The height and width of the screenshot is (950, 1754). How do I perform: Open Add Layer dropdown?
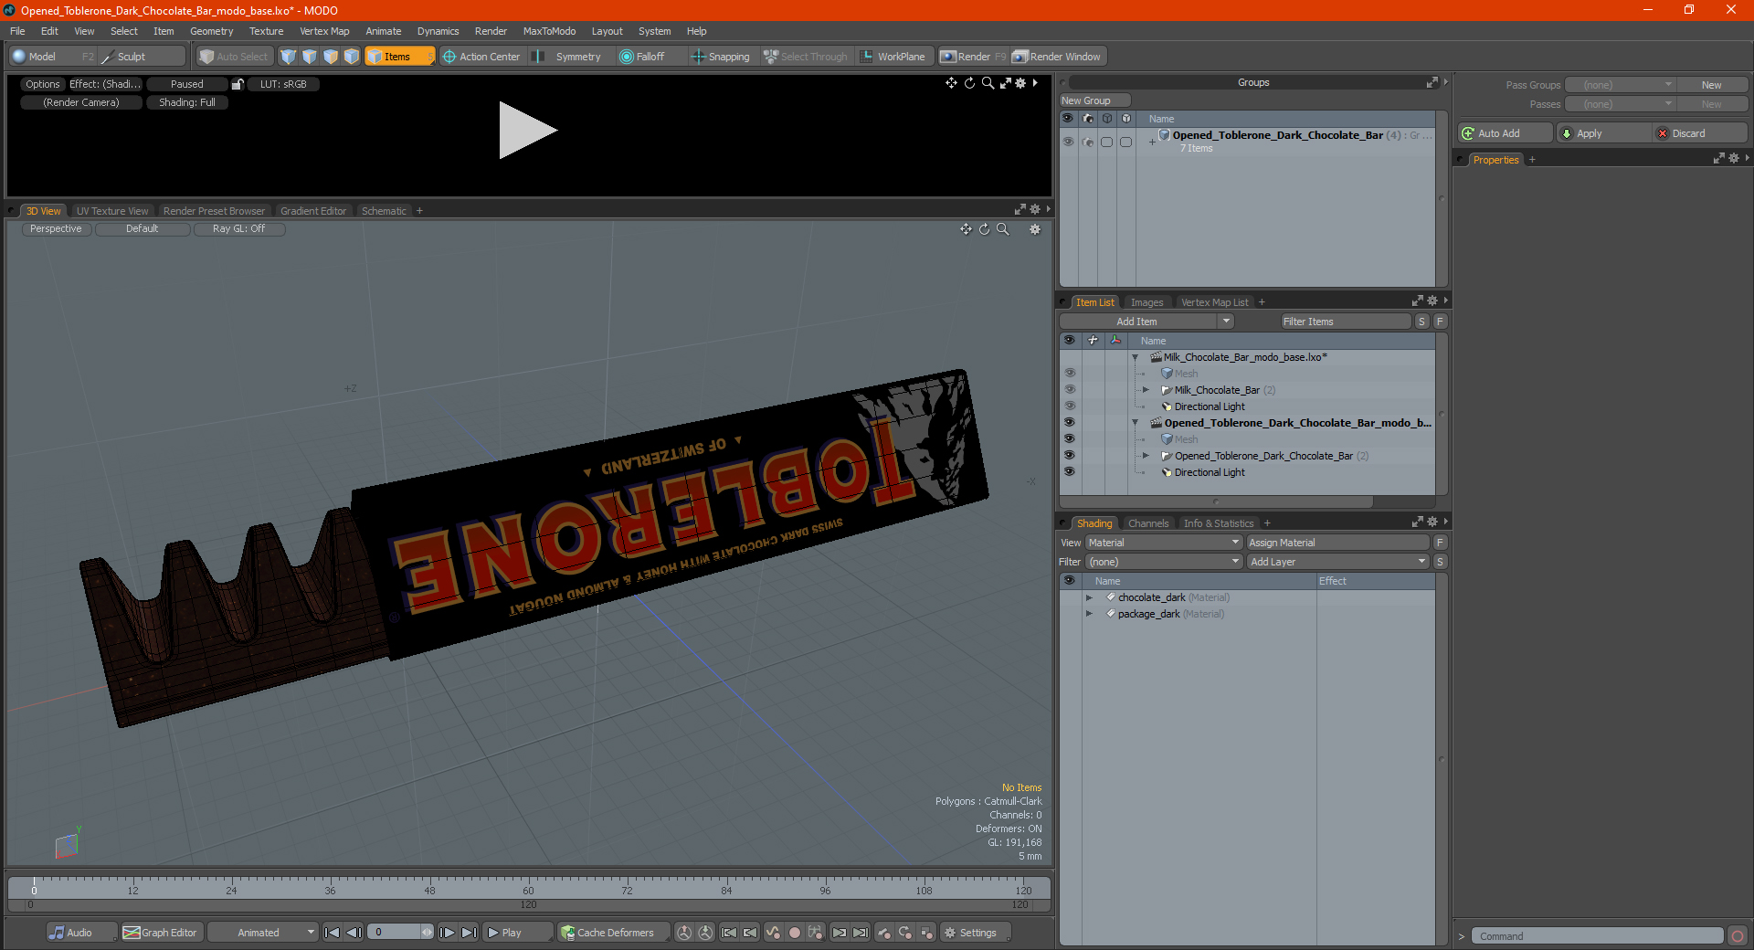[1338, 562]
